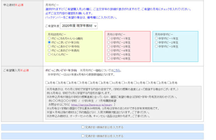Image resolution: width=216 pixels, height=140 pixels.
Task: Tick the 11月号 checkbox
Action: [123, 83]
